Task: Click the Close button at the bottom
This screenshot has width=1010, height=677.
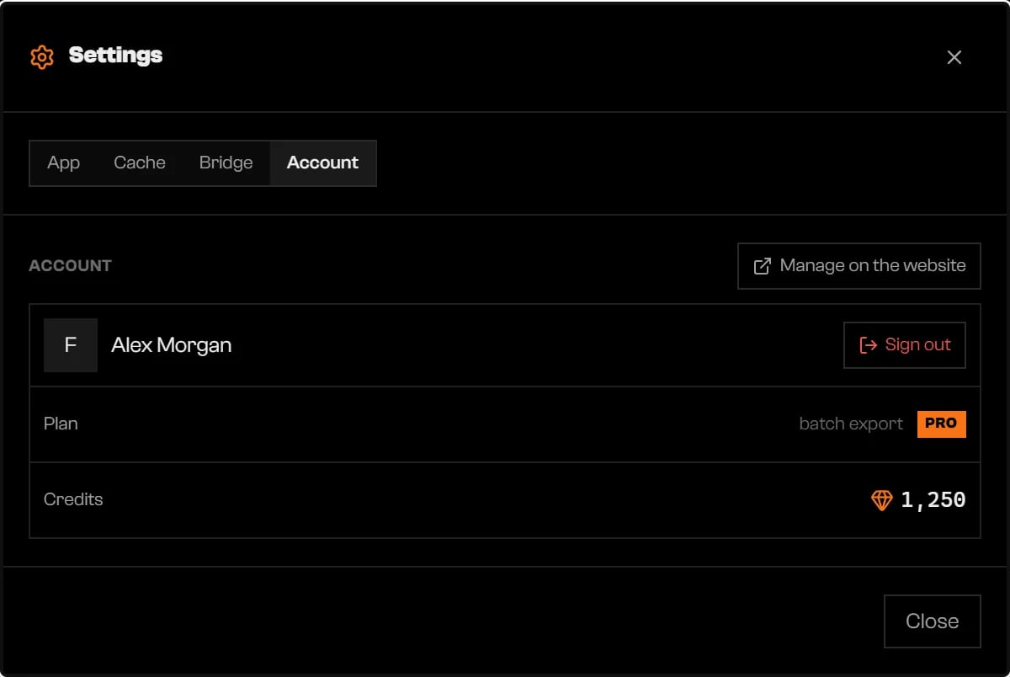Action: 933,621
